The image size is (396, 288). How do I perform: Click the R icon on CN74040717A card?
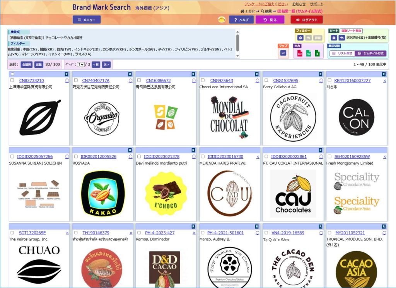(130, 74)
